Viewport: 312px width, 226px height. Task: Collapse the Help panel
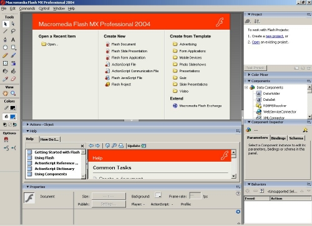coord(27,131)
